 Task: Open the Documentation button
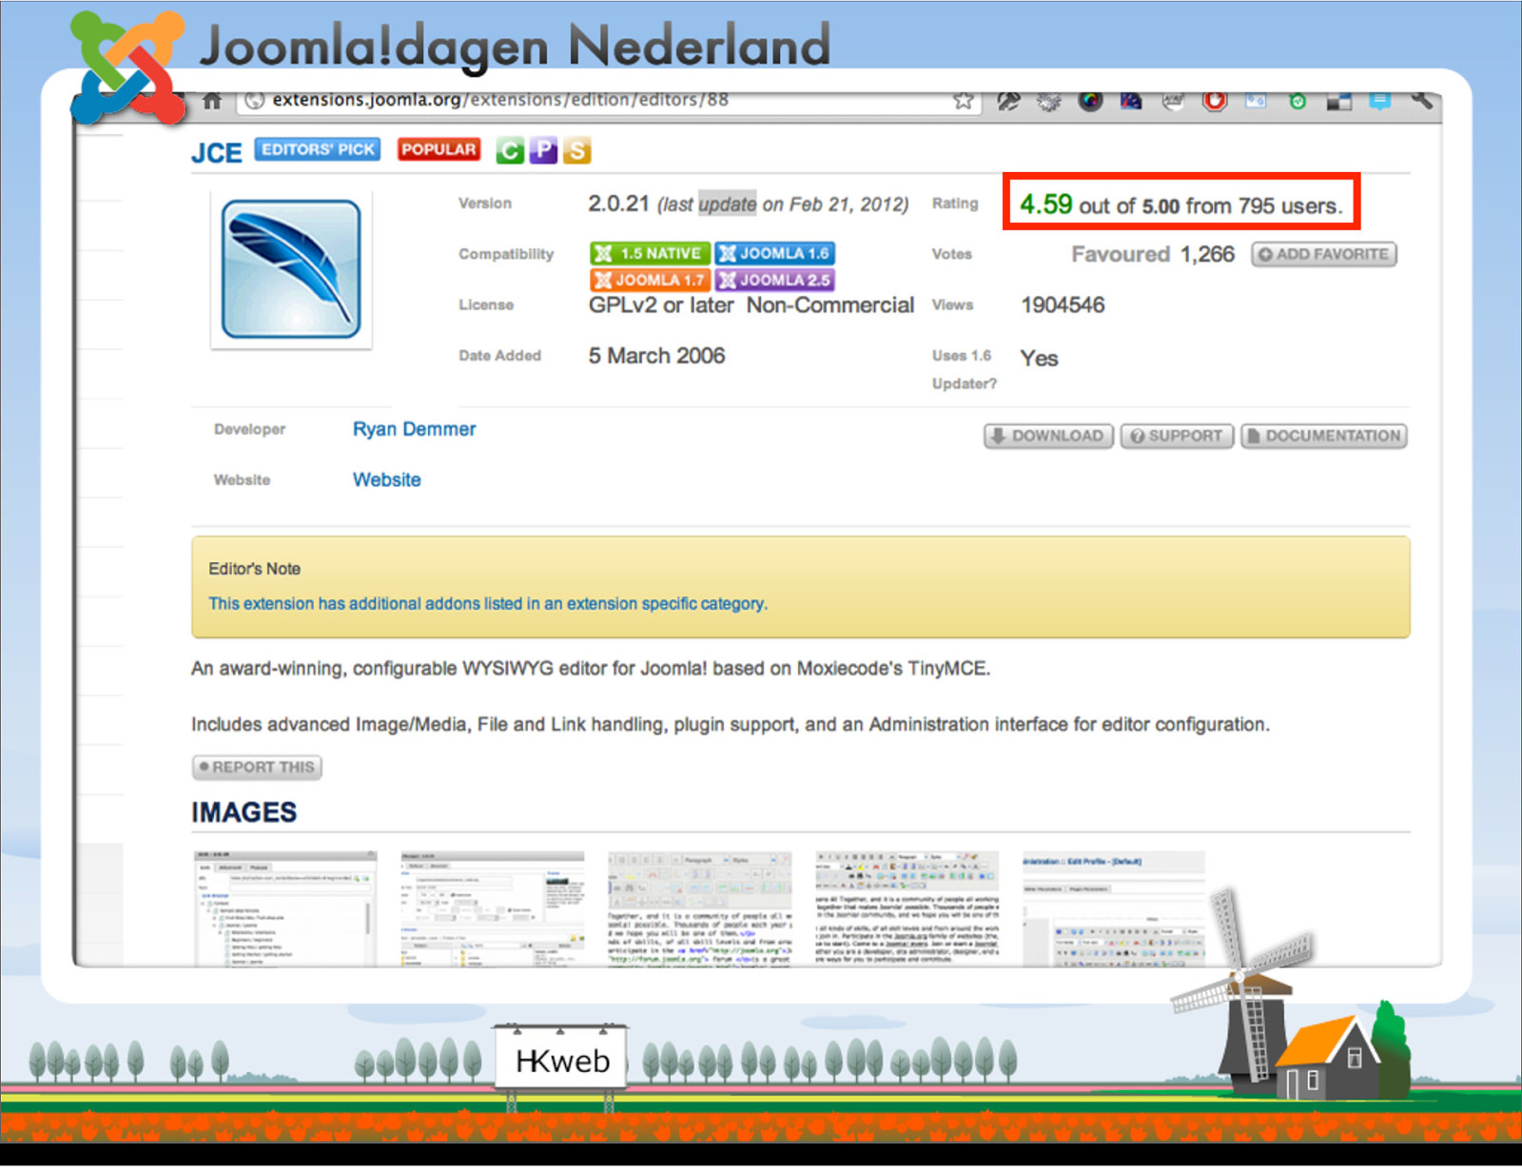point(1324,436)
